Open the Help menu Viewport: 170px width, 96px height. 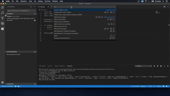pyautogui.click(x=61, y=1)
